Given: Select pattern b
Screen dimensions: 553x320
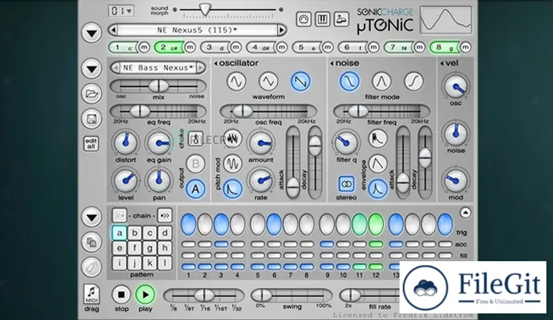Looking at the screenshot, I should (135, 233).
